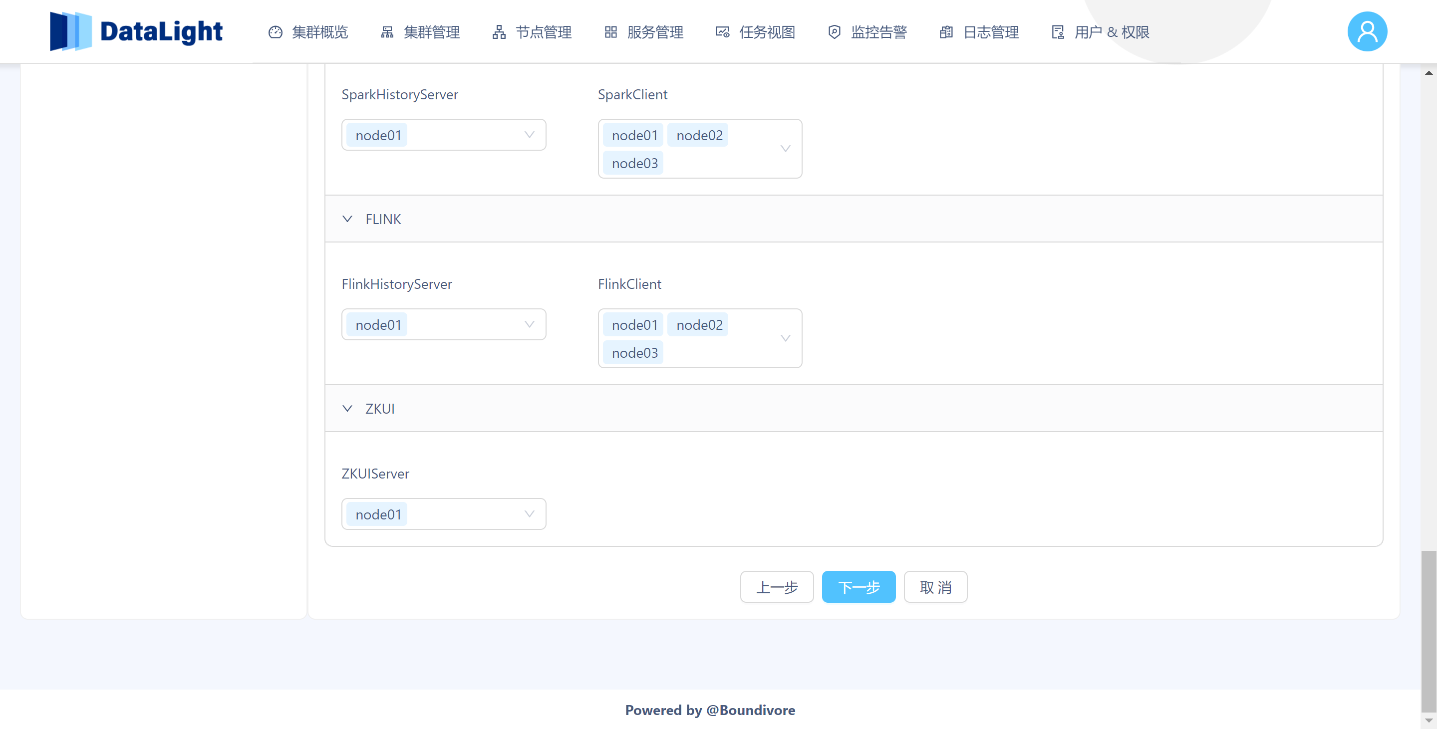
Task: Click the dashboard icon beside 集群概览
Action: point(275,32)
